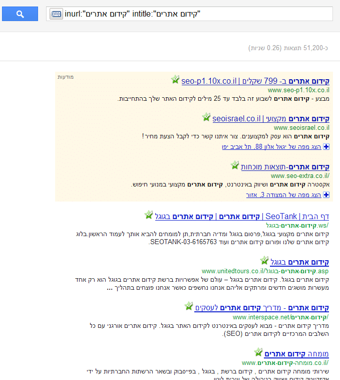Image resolution: width=340 pixels, height=380 pixels.
Task: Open the SeoTank דף הבית result link
Action: (x=242, y=217)
